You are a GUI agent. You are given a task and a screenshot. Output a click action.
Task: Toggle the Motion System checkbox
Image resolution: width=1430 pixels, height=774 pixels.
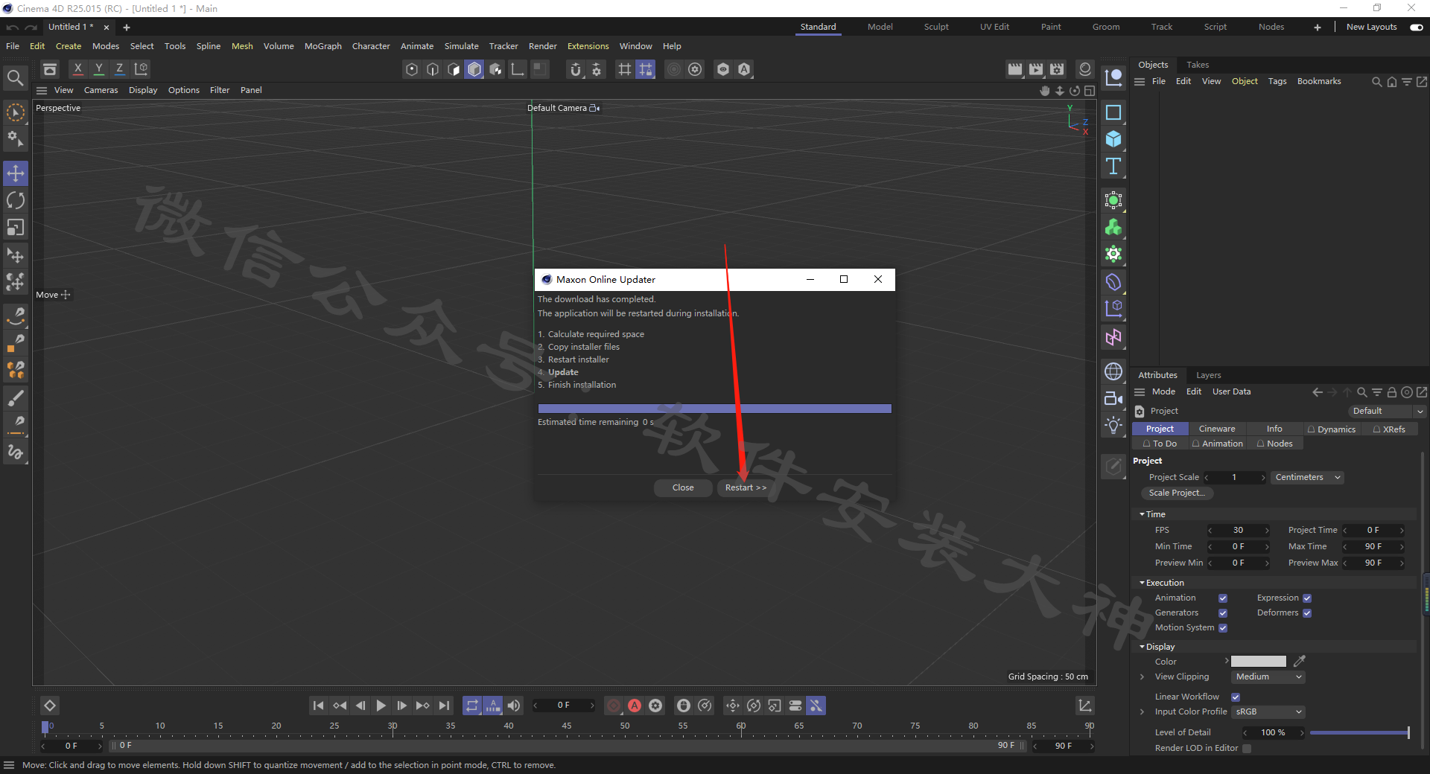click(1223, 628)
